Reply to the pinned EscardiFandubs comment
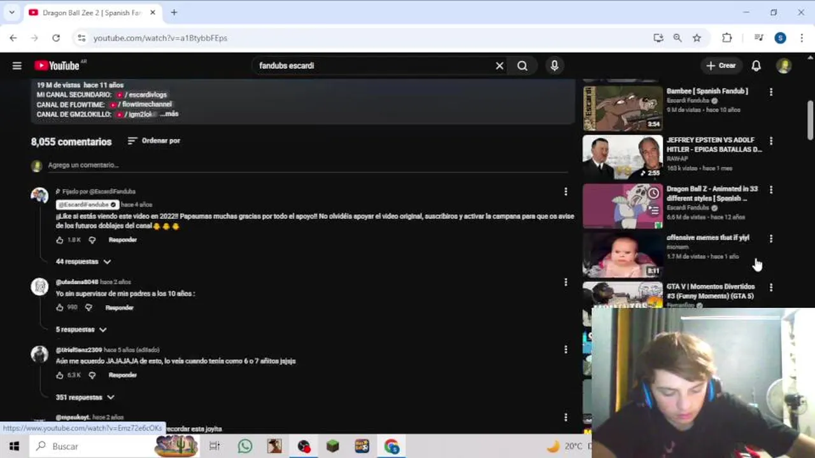This screenshot has height=458, width=815. 123,240
